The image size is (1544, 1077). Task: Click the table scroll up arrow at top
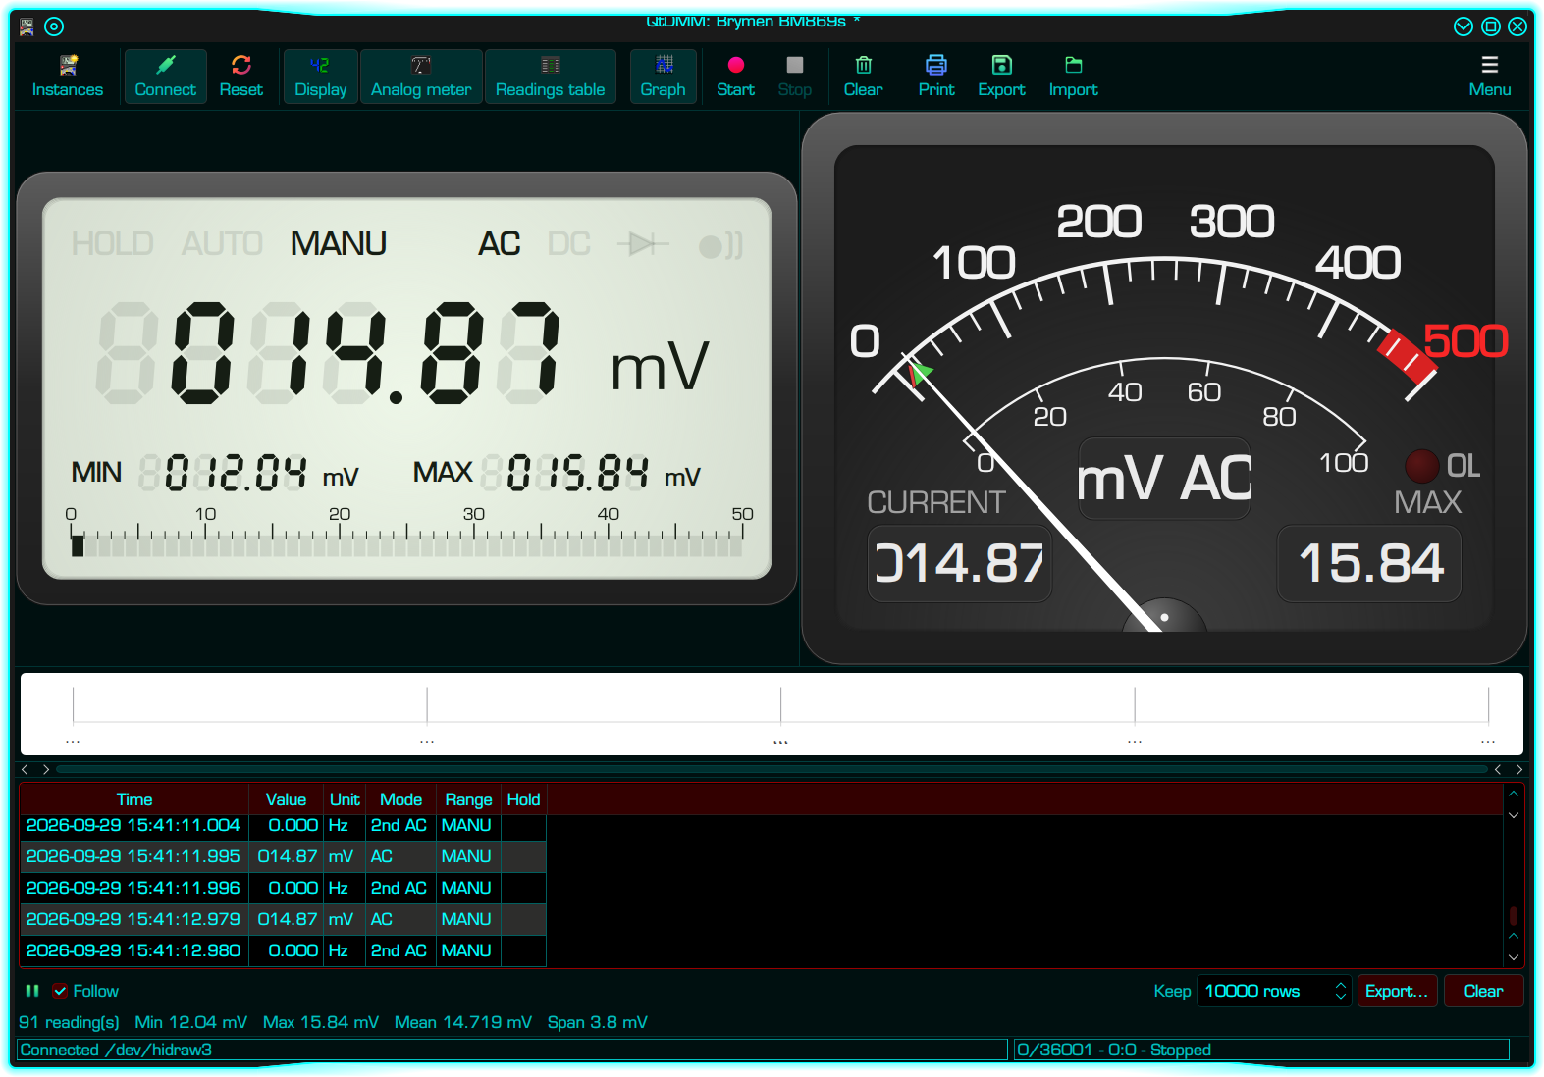[1514, 794]
